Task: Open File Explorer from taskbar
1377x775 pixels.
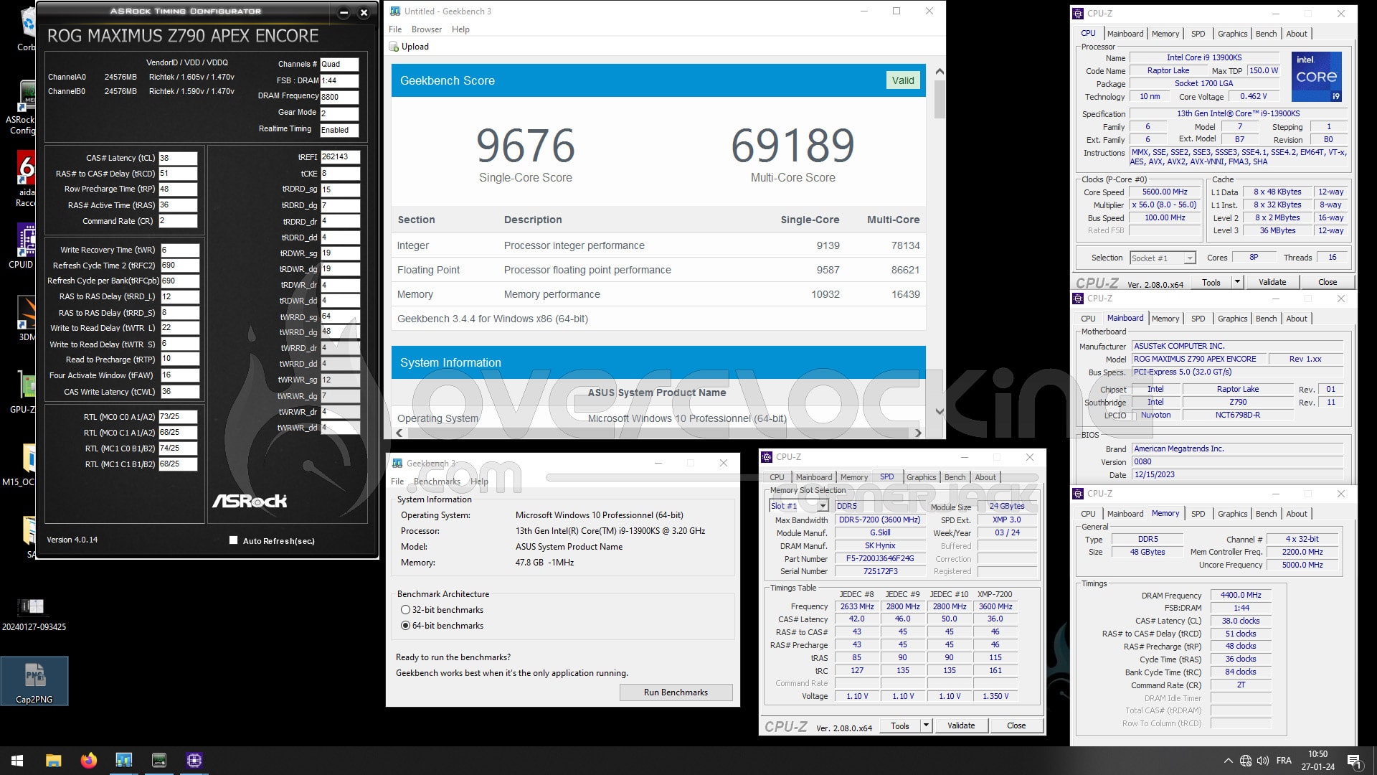Action: [x=53, y=761]
